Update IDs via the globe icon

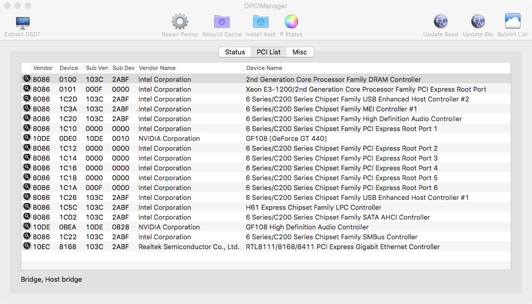(478, 26)
